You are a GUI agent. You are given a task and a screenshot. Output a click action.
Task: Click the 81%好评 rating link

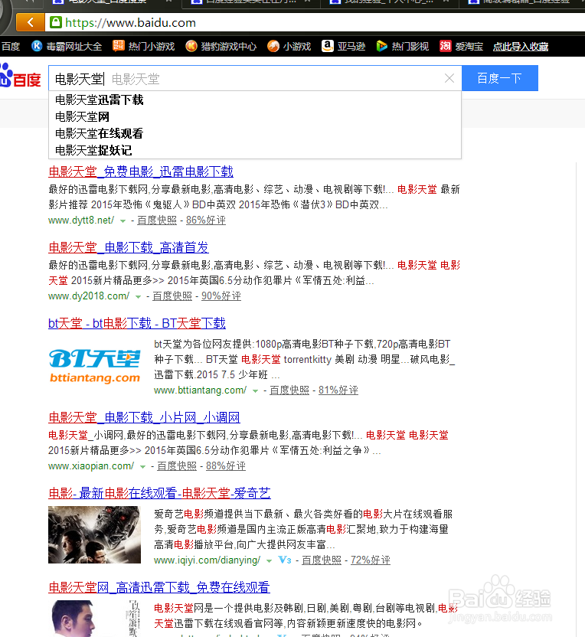click(x=338, y=390)
